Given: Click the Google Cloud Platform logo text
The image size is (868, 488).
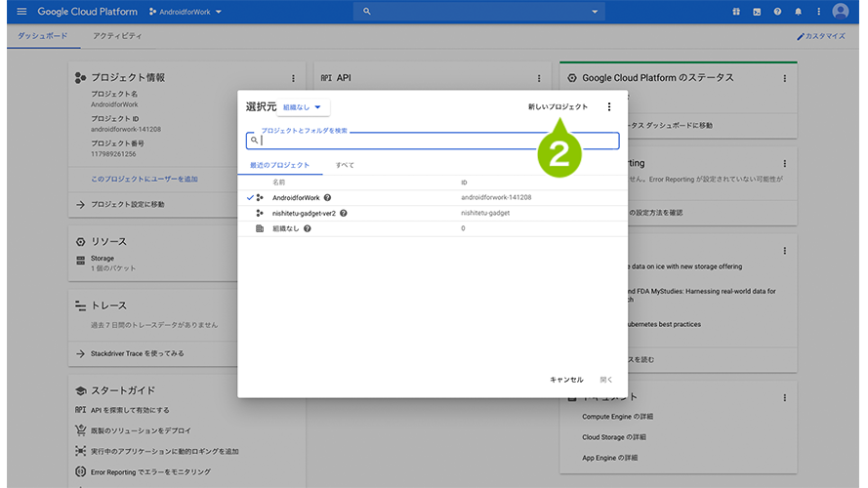Looking at the screenshot, I should [x=88, y=12].
